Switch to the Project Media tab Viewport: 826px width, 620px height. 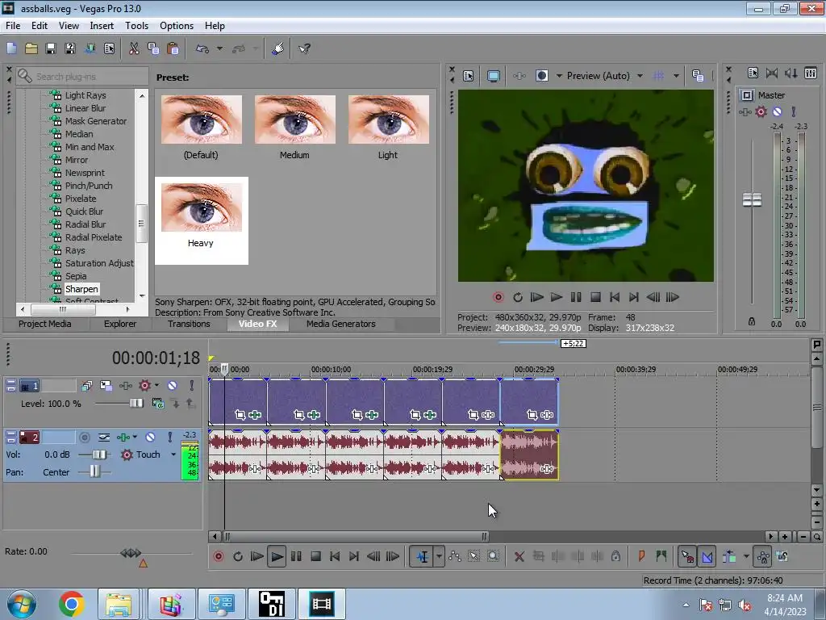45,324
